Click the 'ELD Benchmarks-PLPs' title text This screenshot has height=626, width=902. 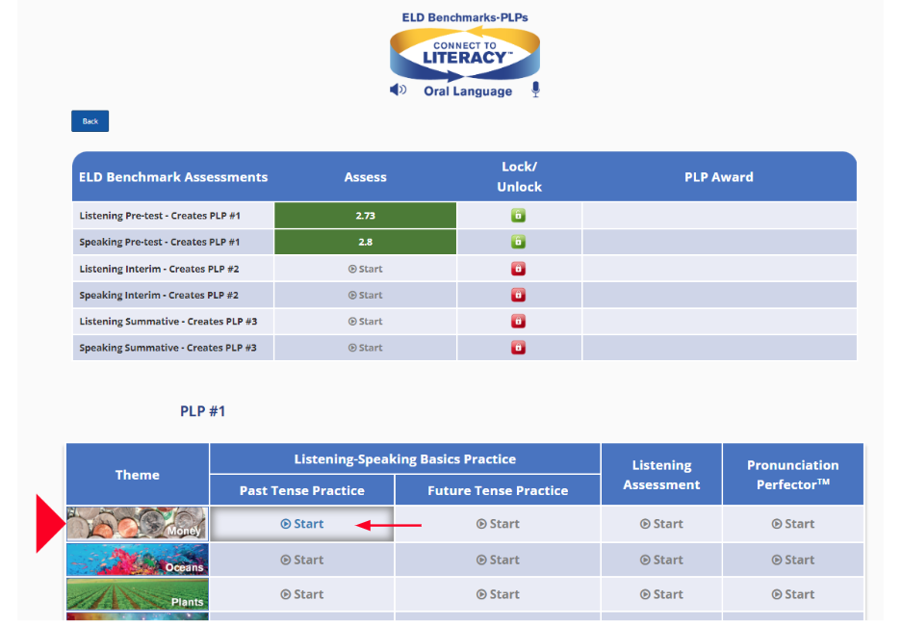tap(465, 18)
